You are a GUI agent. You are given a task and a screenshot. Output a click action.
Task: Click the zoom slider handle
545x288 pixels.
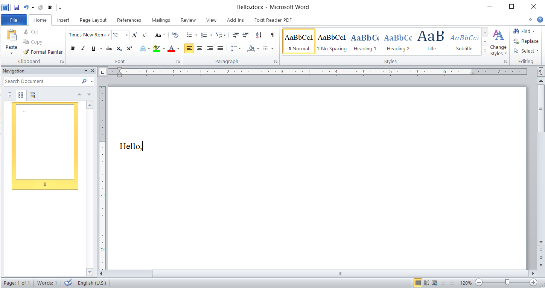tap(507, 282)
